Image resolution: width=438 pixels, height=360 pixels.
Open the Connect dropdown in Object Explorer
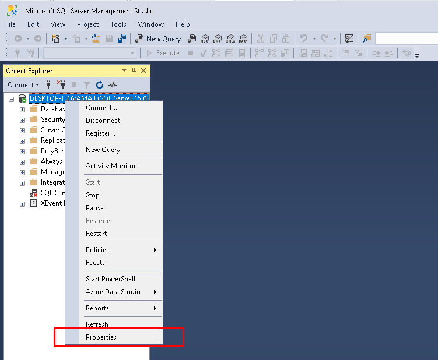(23, 85)
